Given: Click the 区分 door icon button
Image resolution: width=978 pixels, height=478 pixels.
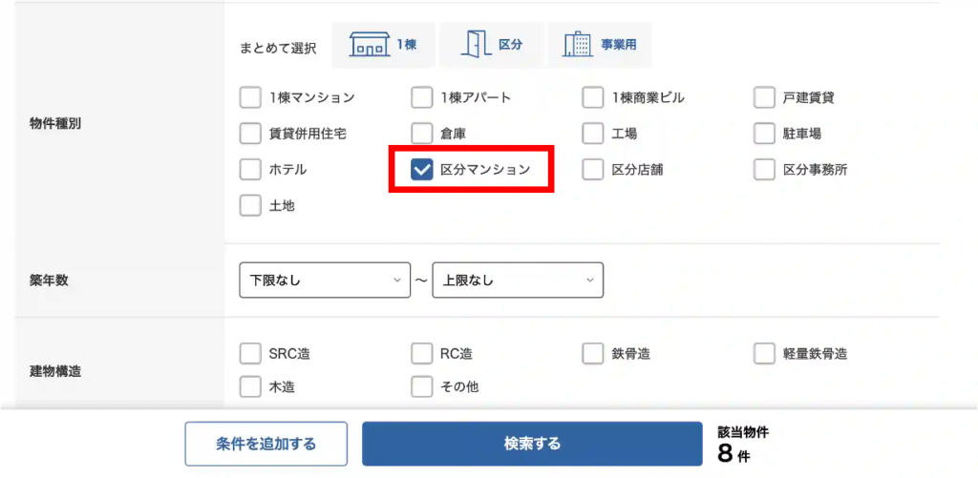Looking at the screenshot, I should point(492,45).
